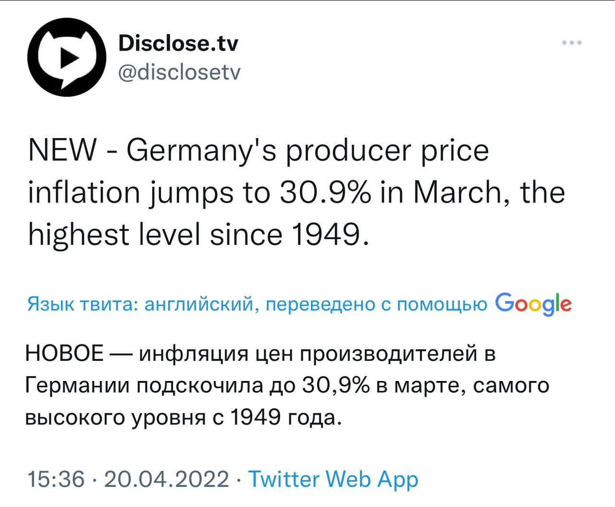Open the Disclose.tv profile avatar

point(67,57)
